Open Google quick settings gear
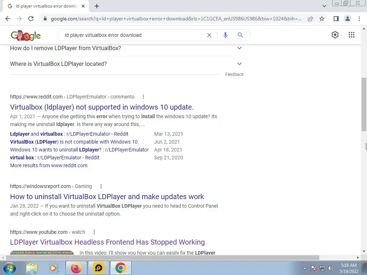 335,35
